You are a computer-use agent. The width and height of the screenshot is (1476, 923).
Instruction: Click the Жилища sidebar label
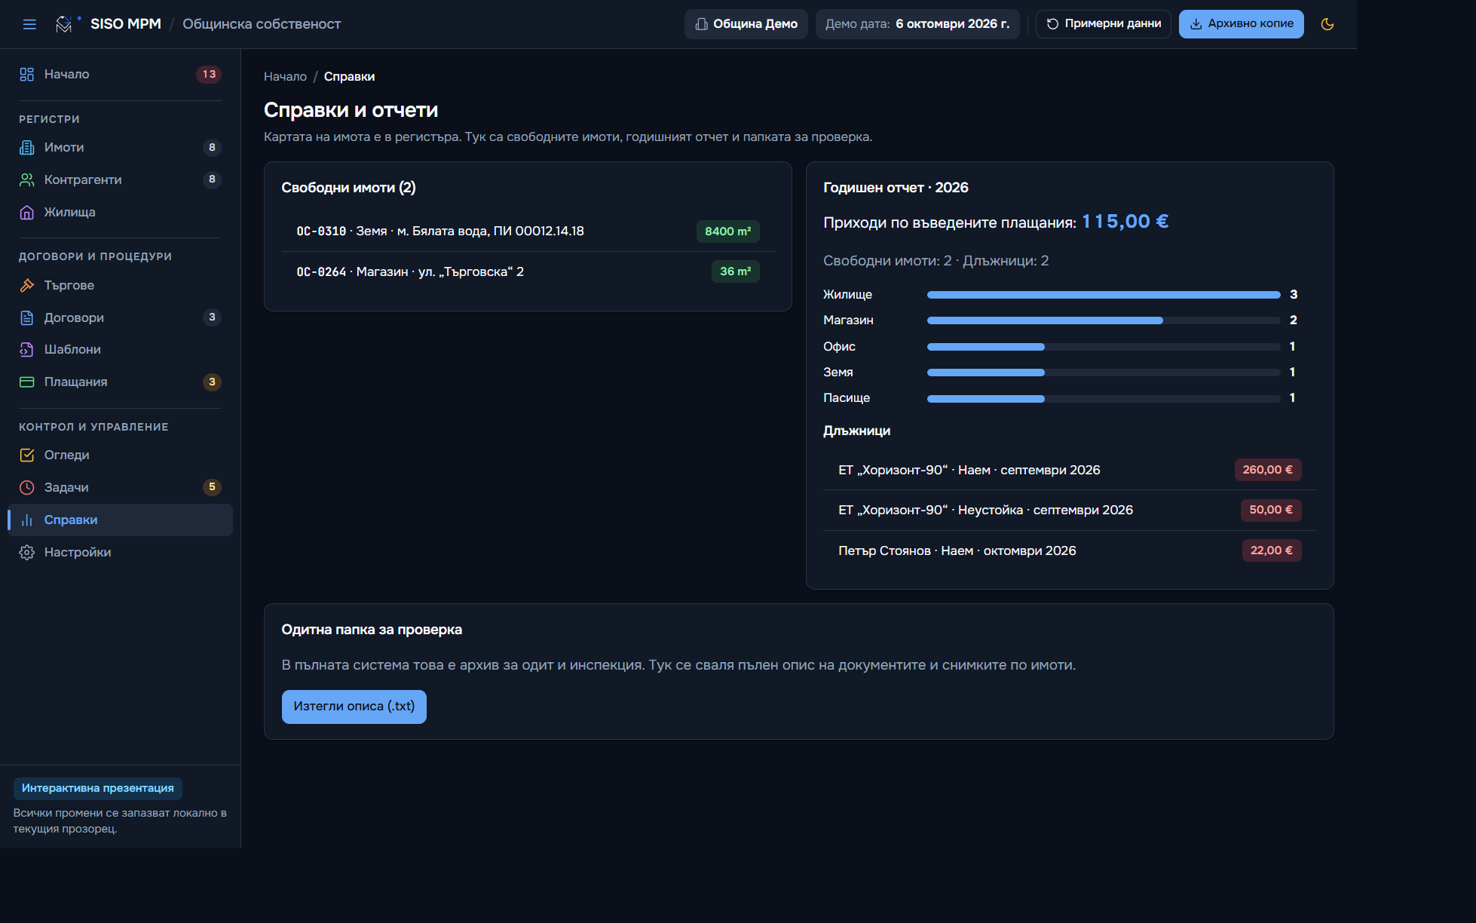coord(69,212)
